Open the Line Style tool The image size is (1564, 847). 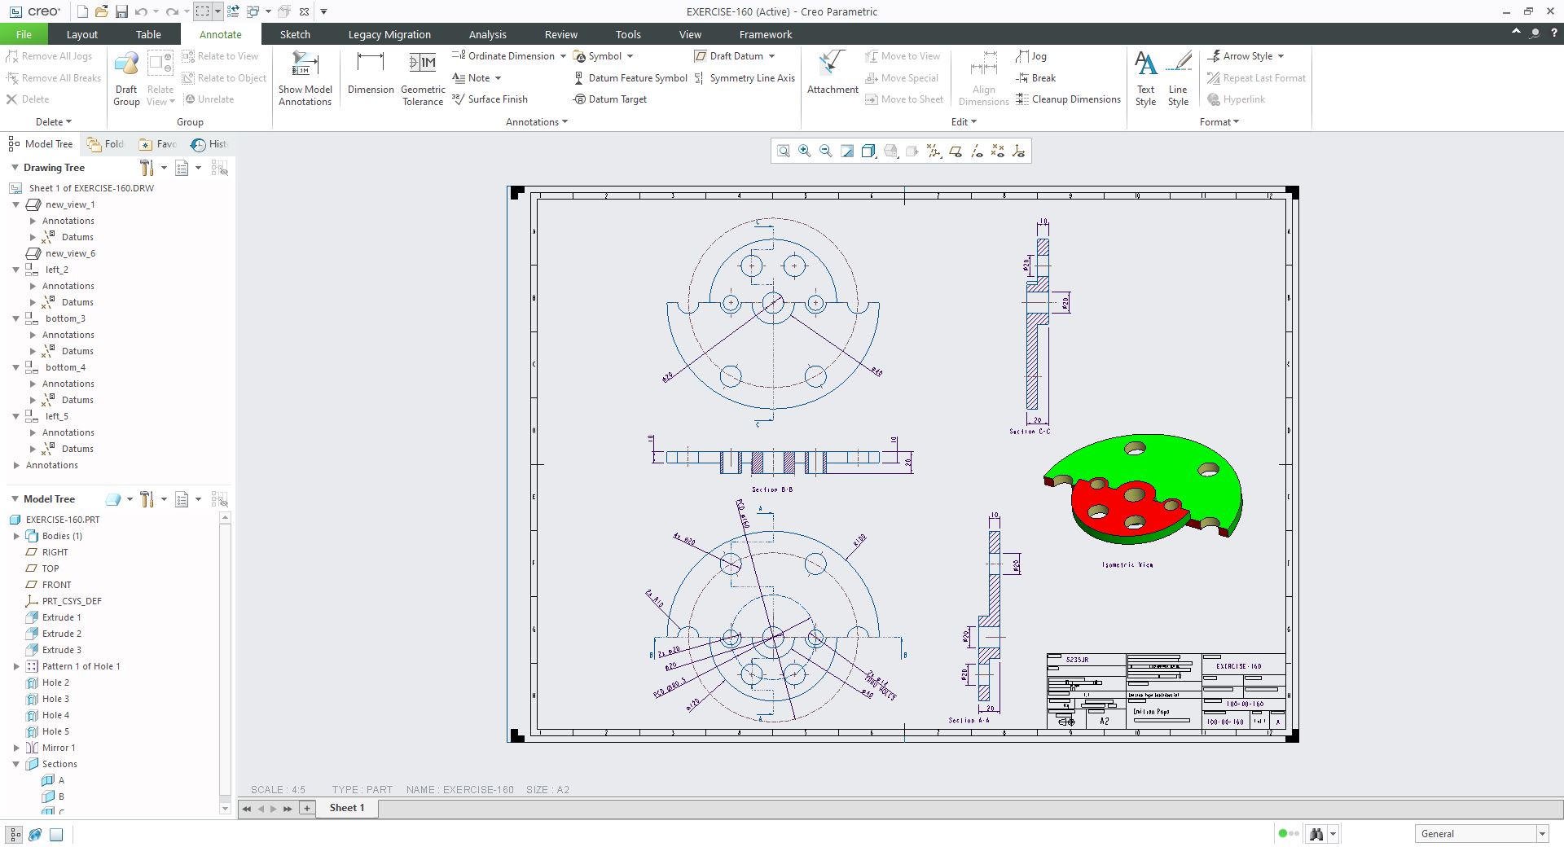coord(1178,78)
